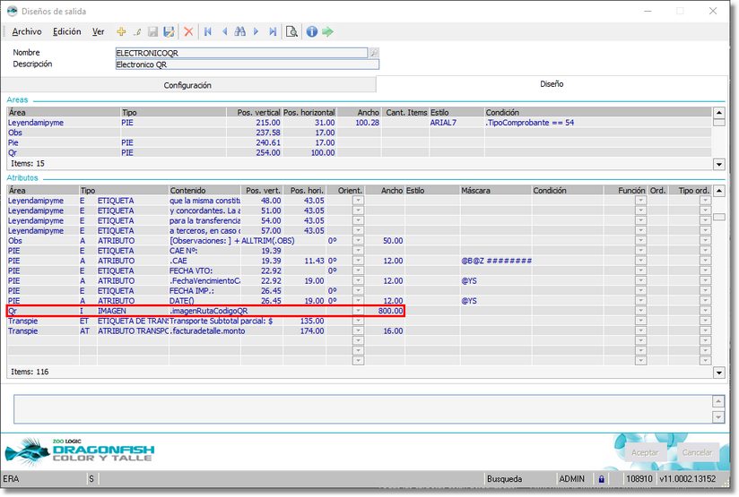
Task: Click the ADMIN status bar entry
Action: [x=571, y=479]
